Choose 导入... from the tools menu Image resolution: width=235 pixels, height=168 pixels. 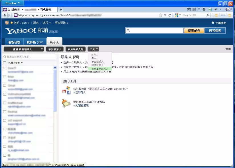tap(100, 58)
